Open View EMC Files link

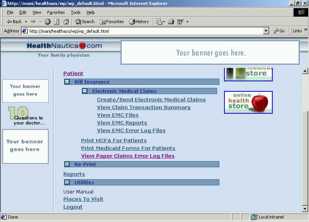118,115
